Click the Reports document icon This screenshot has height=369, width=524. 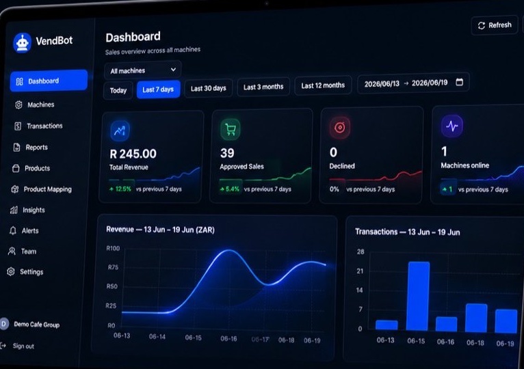click(16, 148)
